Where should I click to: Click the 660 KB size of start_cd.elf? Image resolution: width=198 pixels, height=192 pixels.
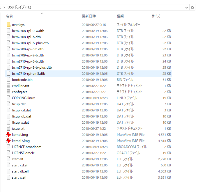[166, 165]
